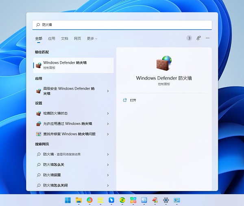Open the blue bird app on taskbar
244x206 pixels.
point(111,200)
